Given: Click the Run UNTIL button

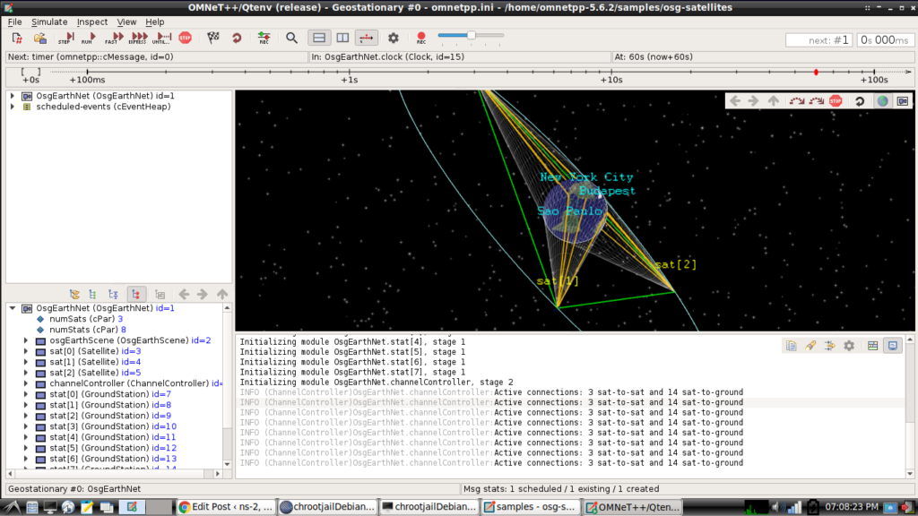Looking at the screenshot, I should tap(161, 39).
